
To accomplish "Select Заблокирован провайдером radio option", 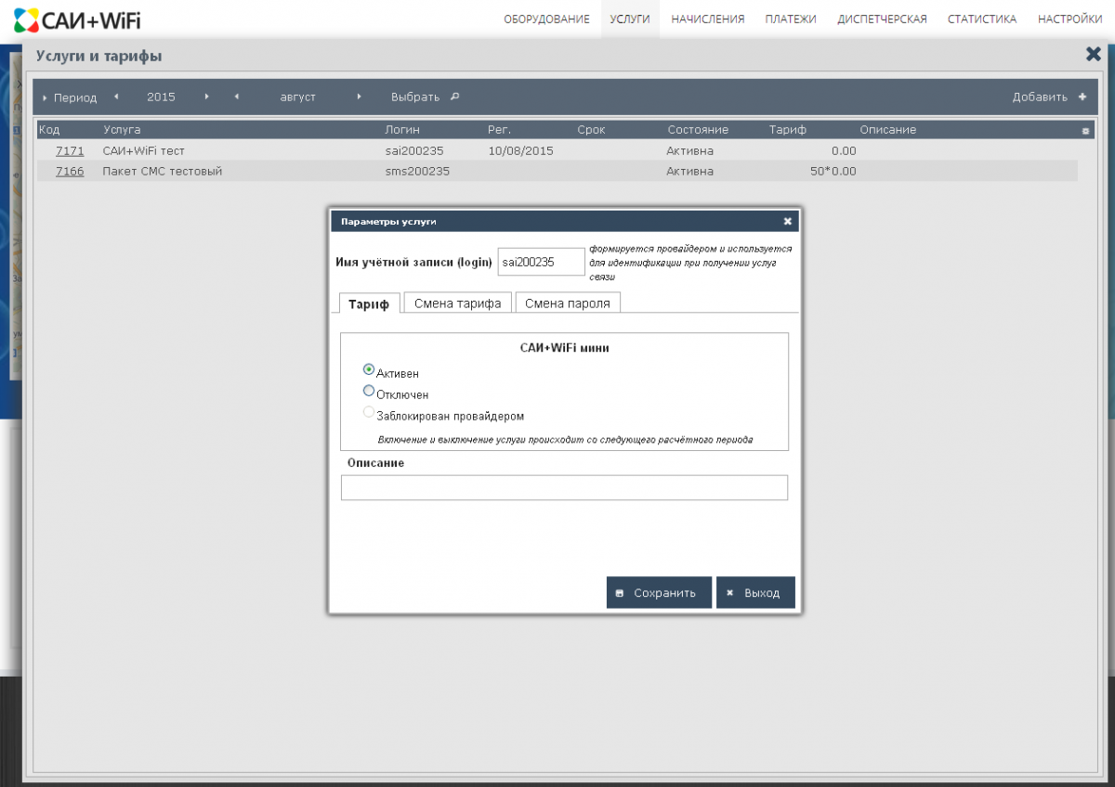I will (x=369, y=412).
